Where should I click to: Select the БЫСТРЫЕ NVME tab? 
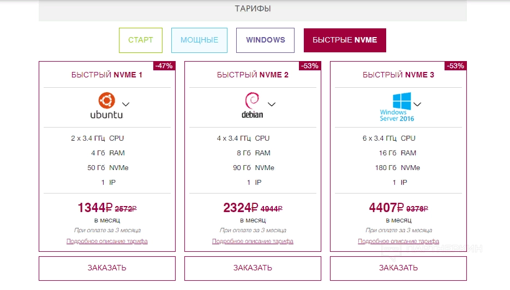pos(345,40)
